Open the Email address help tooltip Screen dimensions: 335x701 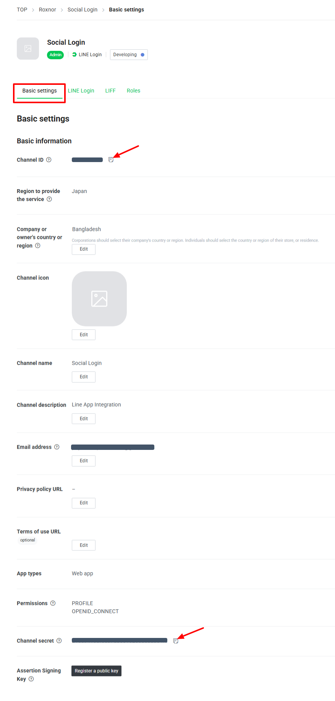[57, 447]
